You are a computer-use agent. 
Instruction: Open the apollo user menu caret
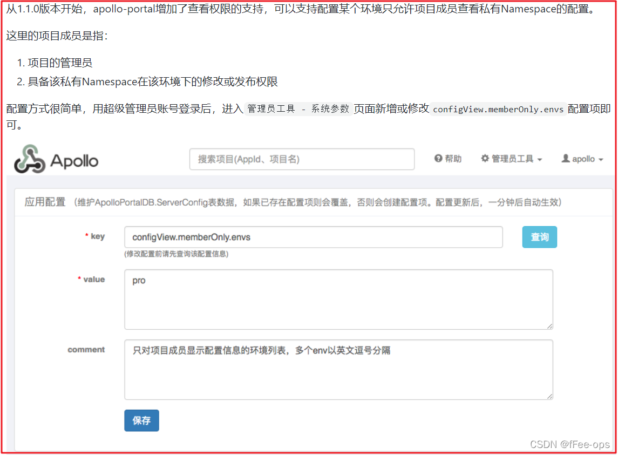point(601,160)
